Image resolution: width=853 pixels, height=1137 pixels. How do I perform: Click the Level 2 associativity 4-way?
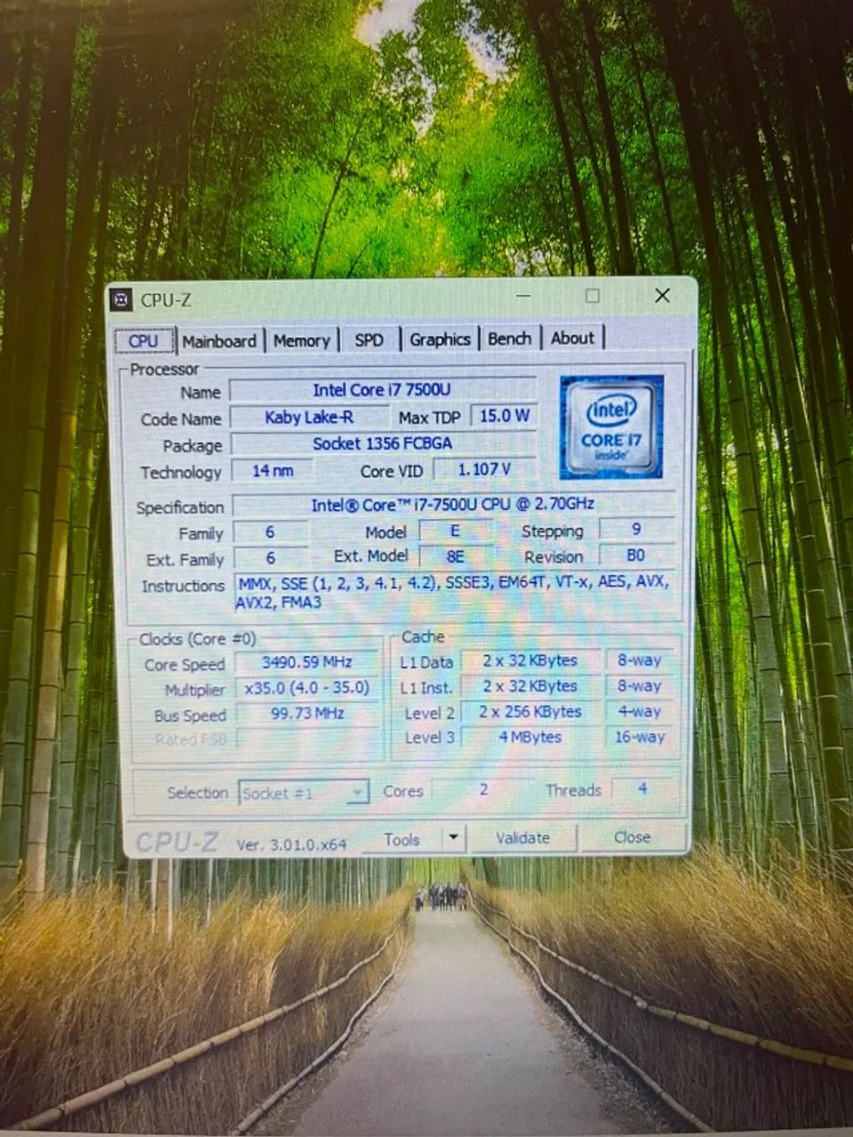coord(640,712)
